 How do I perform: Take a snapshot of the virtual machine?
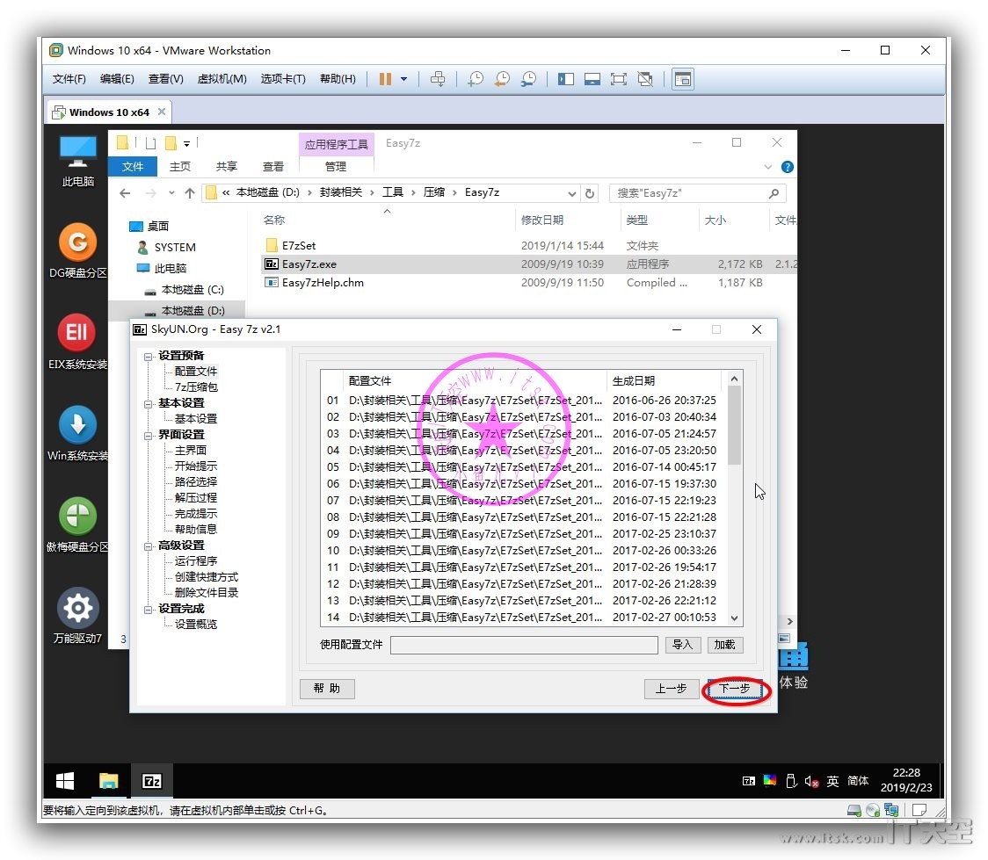(x=476, y=79)
